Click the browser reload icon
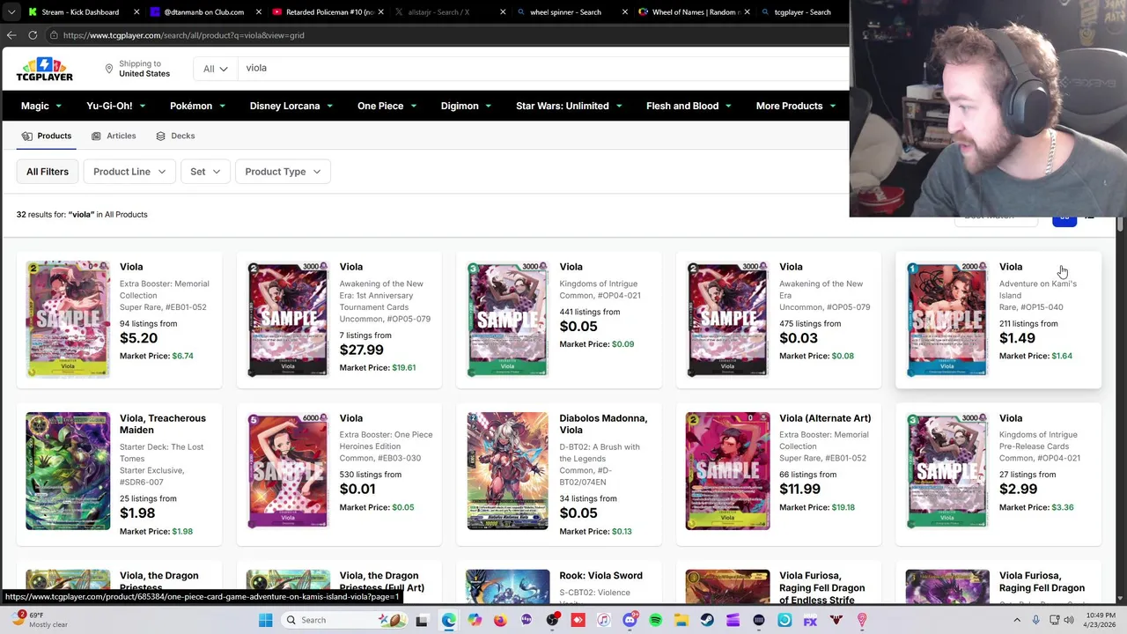Screen dimensions: 1127x634 [x=33, y=35]
